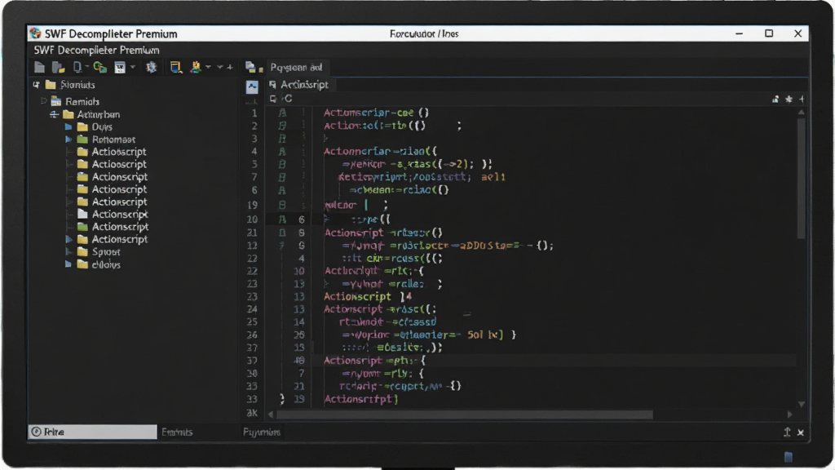Click the blue icon in the bottom-right corner
This screenshot has height=470, width=835.
(789, 457)
